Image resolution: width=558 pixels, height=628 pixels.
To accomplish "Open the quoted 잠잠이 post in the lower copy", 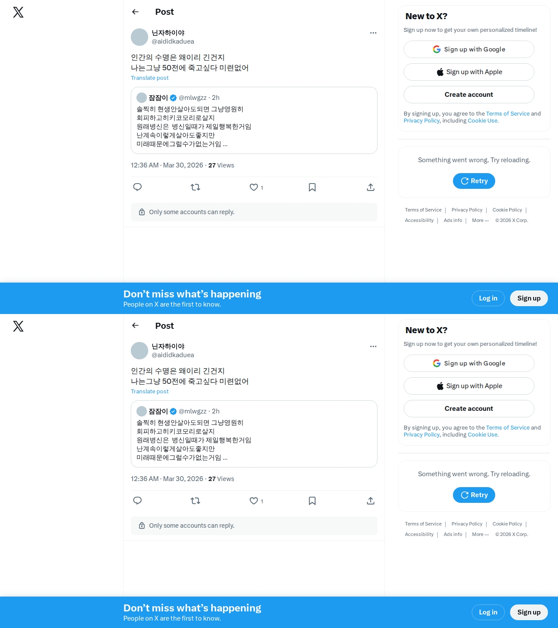I will coord(254,434).
